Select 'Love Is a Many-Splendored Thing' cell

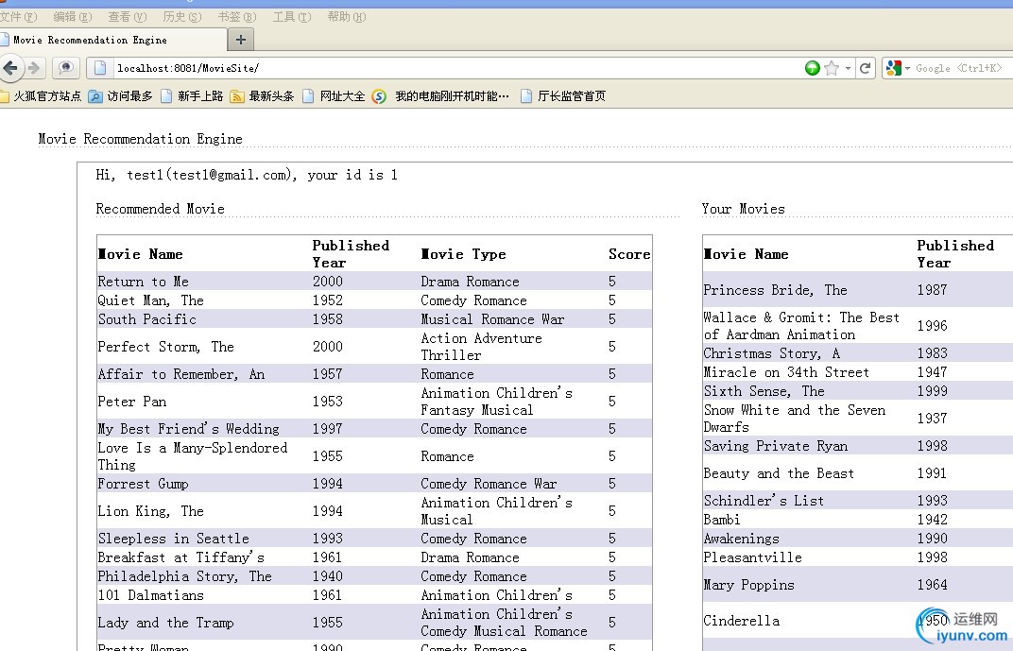tap(193, 456)
